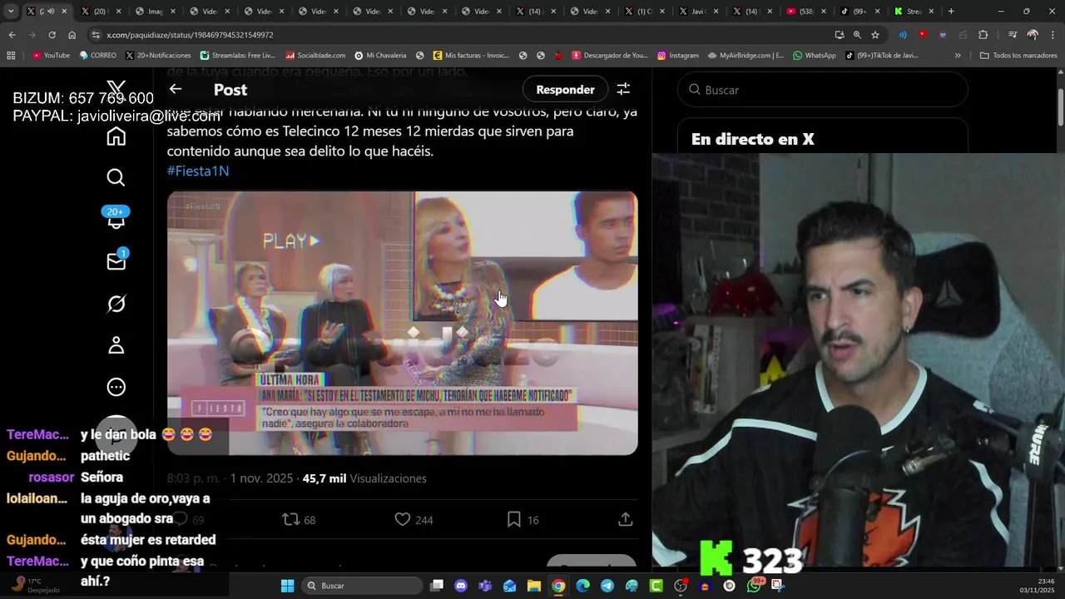The height and width of the screenshot is (599, 1065).
Task: Open Chrome three-dot menu
Action: 1053,35
